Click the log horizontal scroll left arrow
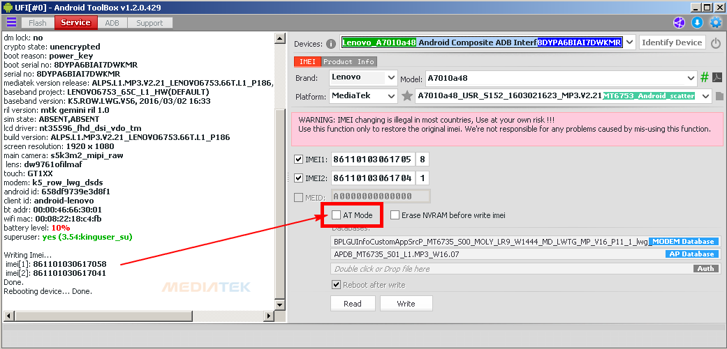 pos(8,316)
